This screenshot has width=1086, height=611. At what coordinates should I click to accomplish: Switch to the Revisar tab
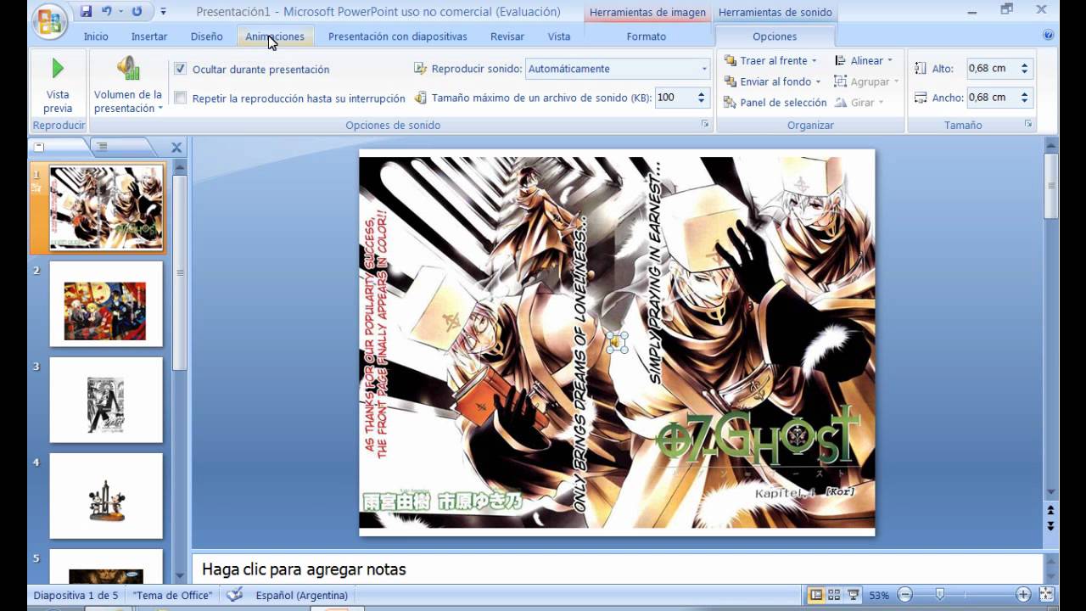(507, 36)
